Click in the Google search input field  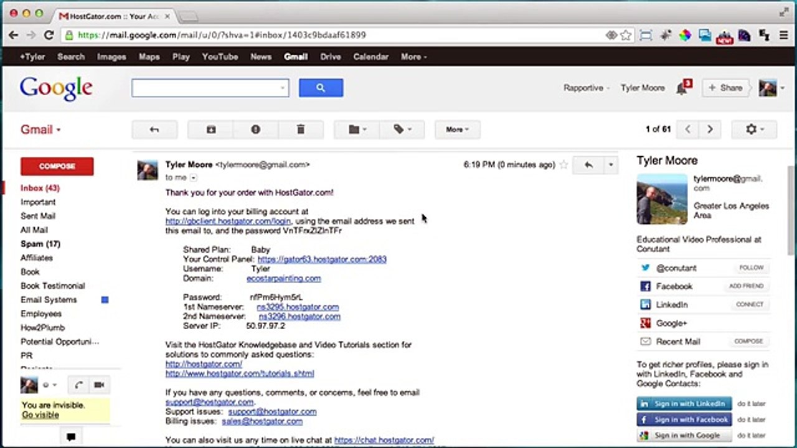210,88
